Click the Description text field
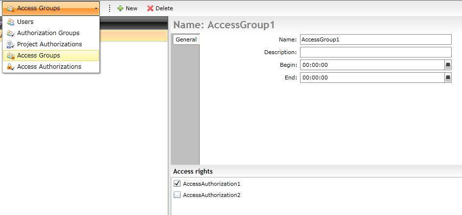This screenshot has width=462, height=215. [375, 52]
